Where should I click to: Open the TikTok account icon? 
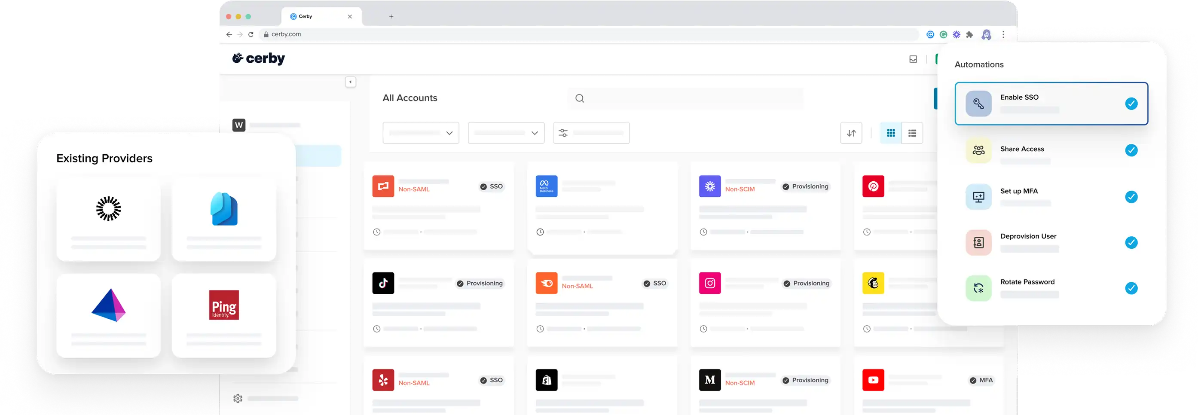(383, 283)
